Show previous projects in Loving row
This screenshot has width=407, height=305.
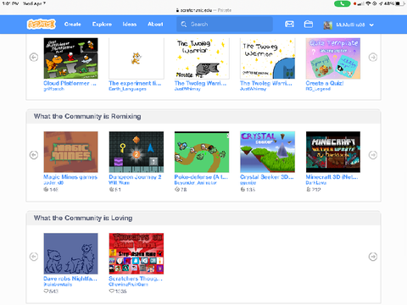click(34, 257)
